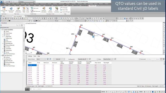Select Feature Lines in the Toolspace tree
Screen dimensions: 166x93
pos(9,38)
